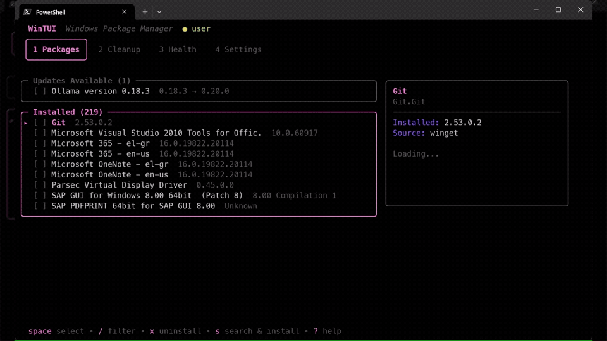Image resolution: width=607 pixels, height=341 pixels.
Task: Click the Git title in details panel
Action: 400,91
